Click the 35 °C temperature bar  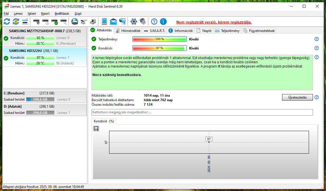pos(40,43)
